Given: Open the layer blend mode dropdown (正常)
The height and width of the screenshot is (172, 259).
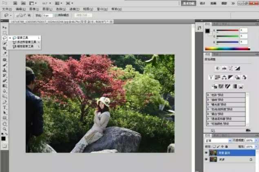Looking at the screenshot, I should pos(218,141).
